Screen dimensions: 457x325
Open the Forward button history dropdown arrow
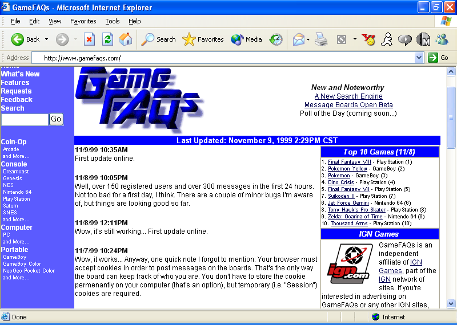coord(75,39)
